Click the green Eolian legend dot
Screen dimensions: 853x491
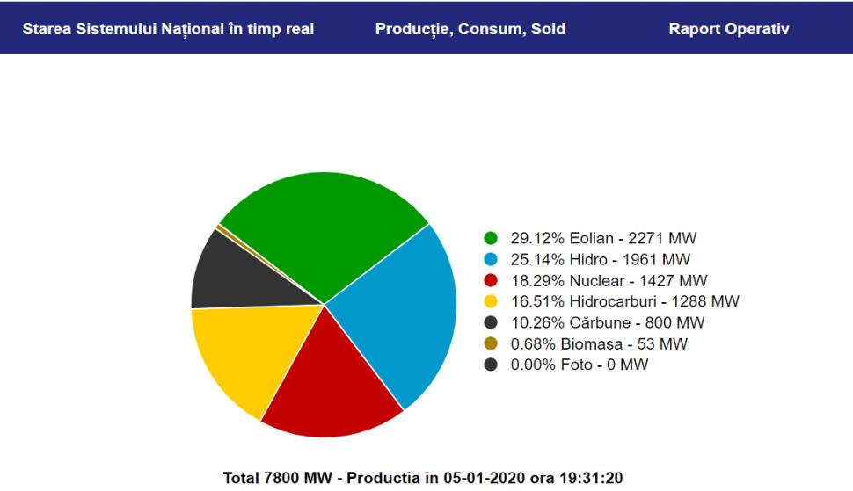(x=491, y=238)
